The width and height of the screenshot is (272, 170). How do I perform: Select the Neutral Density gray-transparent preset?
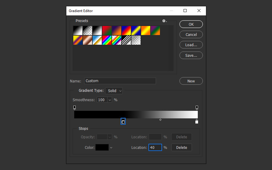click(136, 40)
